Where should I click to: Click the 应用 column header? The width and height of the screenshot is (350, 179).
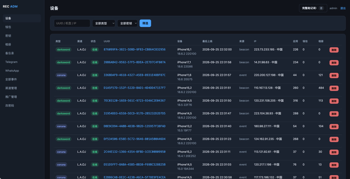296,41
